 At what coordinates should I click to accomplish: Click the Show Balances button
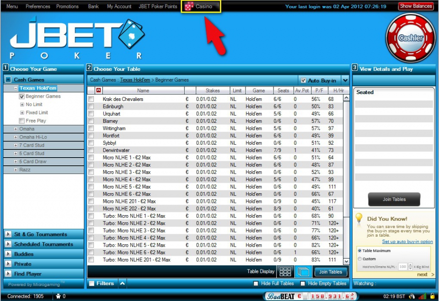click(416, 6)
